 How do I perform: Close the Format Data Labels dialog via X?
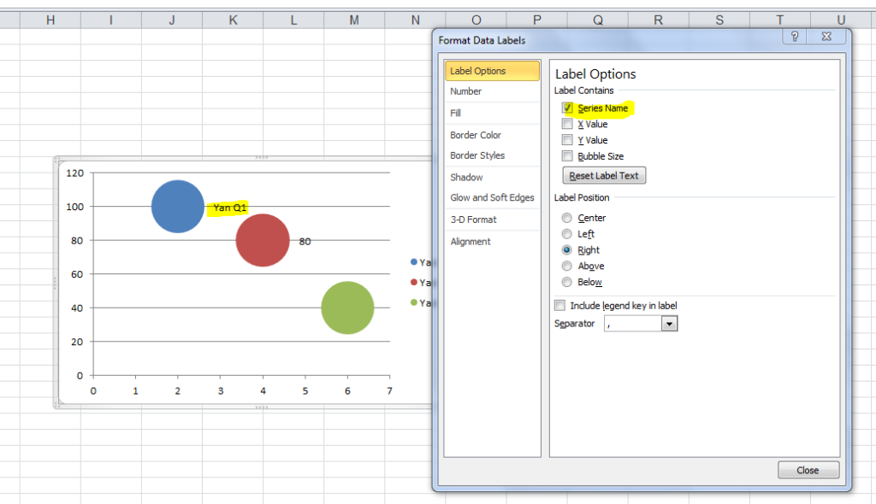(827, 37)
